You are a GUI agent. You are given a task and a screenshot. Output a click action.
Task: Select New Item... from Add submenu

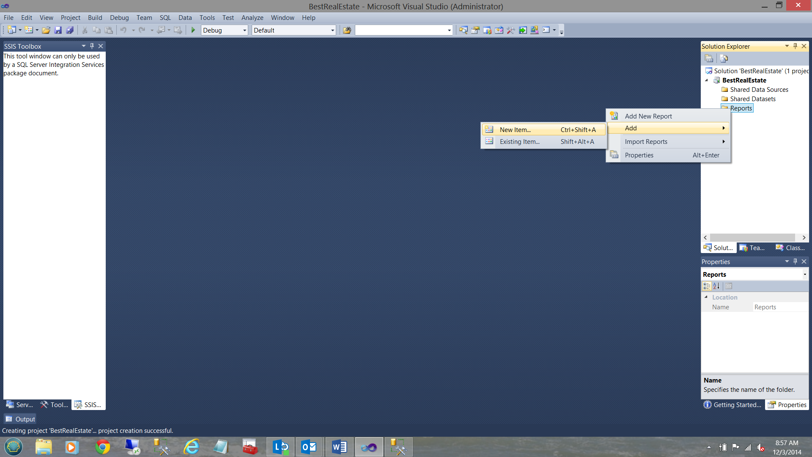(x=515, y=130)
